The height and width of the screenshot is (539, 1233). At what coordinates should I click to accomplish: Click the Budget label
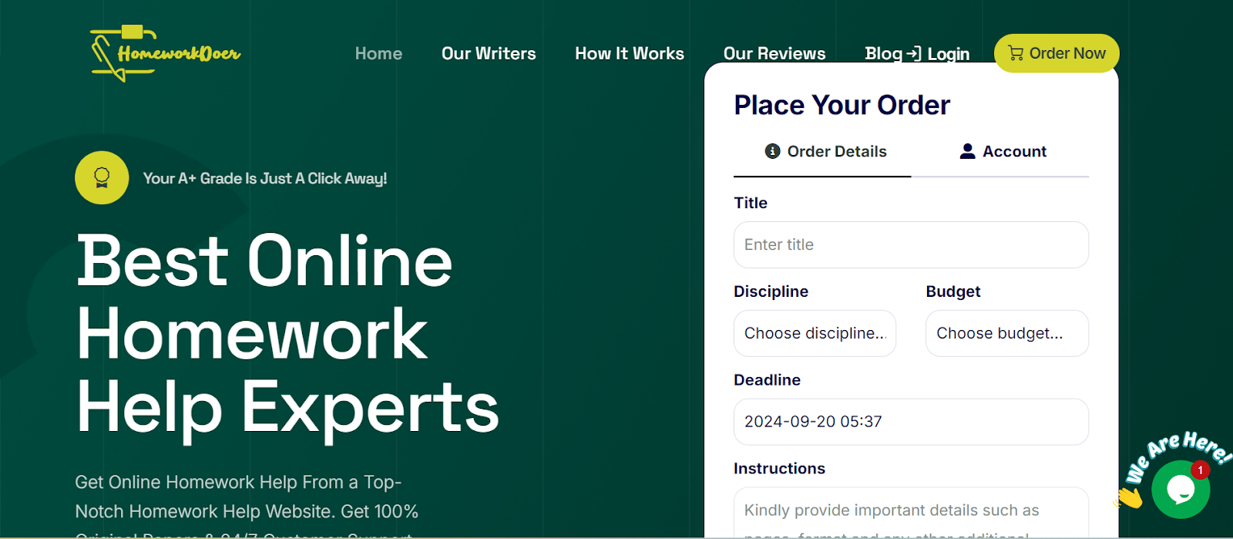pos(953,291)
